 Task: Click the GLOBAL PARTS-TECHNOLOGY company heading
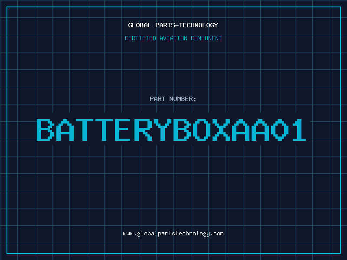click(x=173, y=25)
